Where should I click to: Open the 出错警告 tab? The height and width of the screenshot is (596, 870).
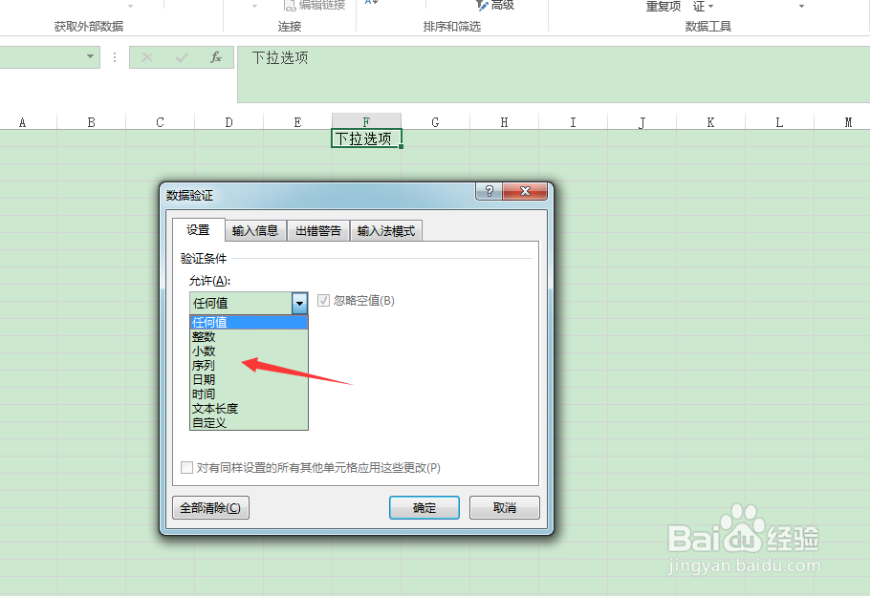[x=318, y=231]
